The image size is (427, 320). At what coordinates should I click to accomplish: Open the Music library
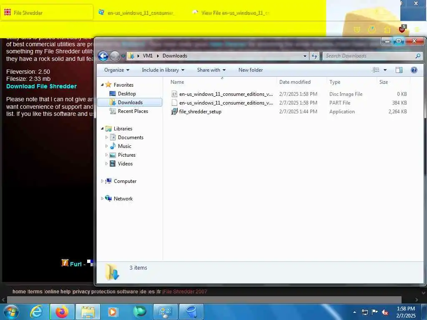[x=124, y=146]
